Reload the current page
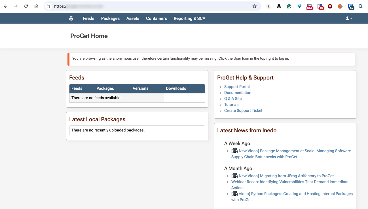Image resolution: width=368 pixels, height=209 pixels. pos(26,6)
